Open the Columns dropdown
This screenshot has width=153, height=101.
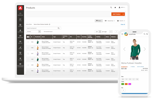[121, 21]
